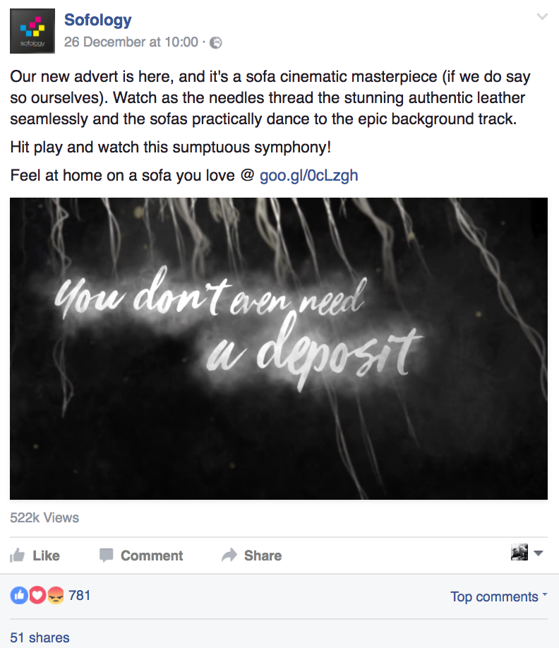Click the speech bubble Comment icon
The width and height of the screenshot is (559, 648).
click(106, 555)
